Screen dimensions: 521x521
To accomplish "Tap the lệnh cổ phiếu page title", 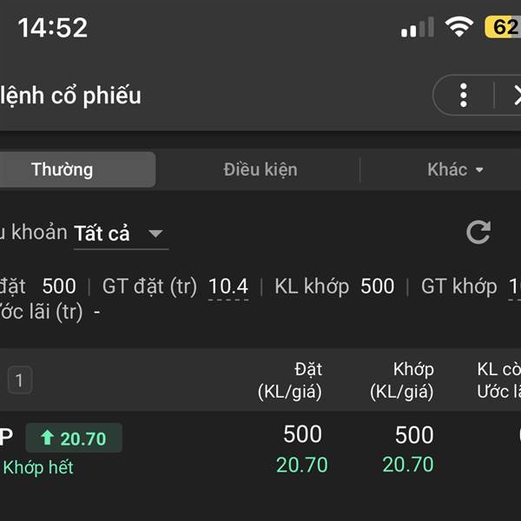I will (71, 95).
